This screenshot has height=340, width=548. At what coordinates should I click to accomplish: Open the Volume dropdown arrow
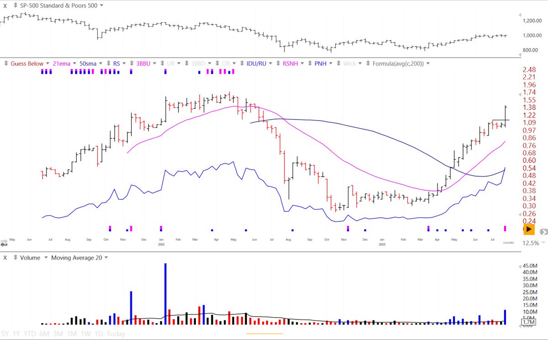[x=45, y=257]
